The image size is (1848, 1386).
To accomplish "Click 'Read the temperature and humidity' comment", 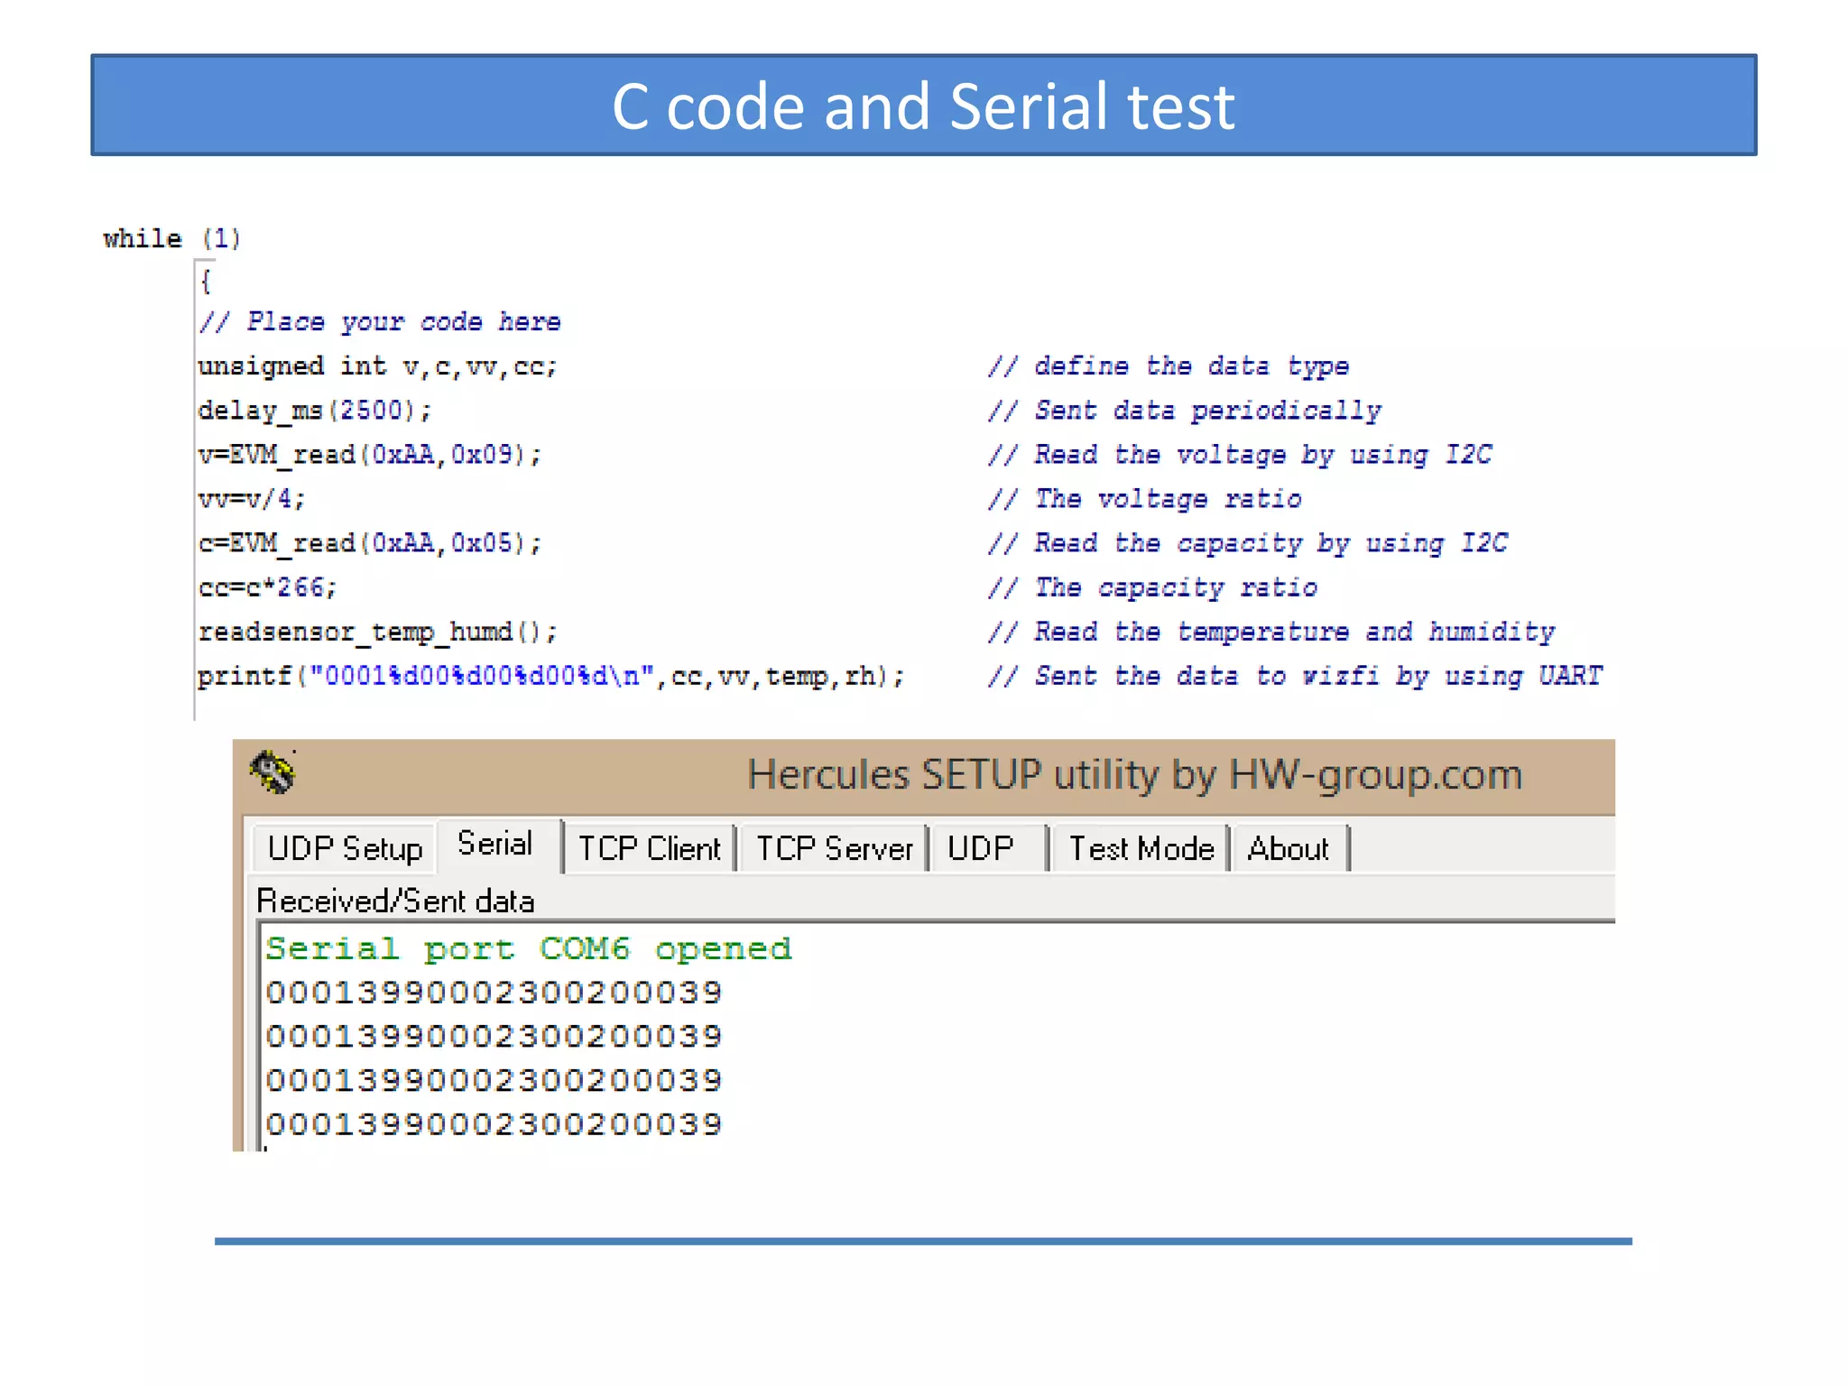I will point(1271,632).
